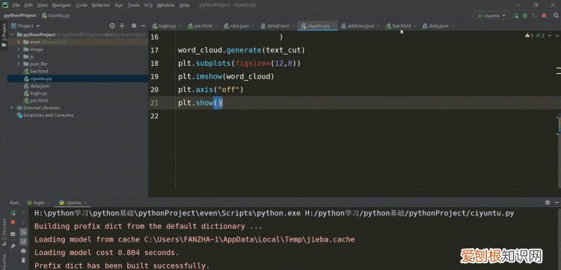Viewport: 561px width, 270px height.
Task: Open the Navigate menu
Action: (61, 5)
